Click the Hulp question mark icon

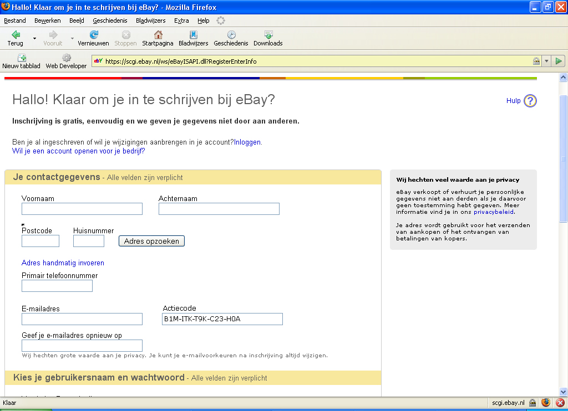pyautogui.click(x=530, y=101)
